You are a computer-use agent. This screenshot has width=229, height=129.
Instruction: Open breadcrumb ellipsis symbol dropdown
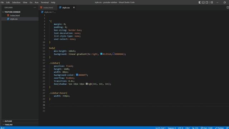(55, 12)
